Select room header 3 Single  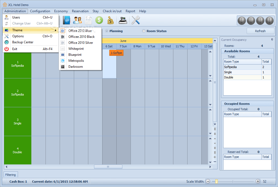point(17,121)
